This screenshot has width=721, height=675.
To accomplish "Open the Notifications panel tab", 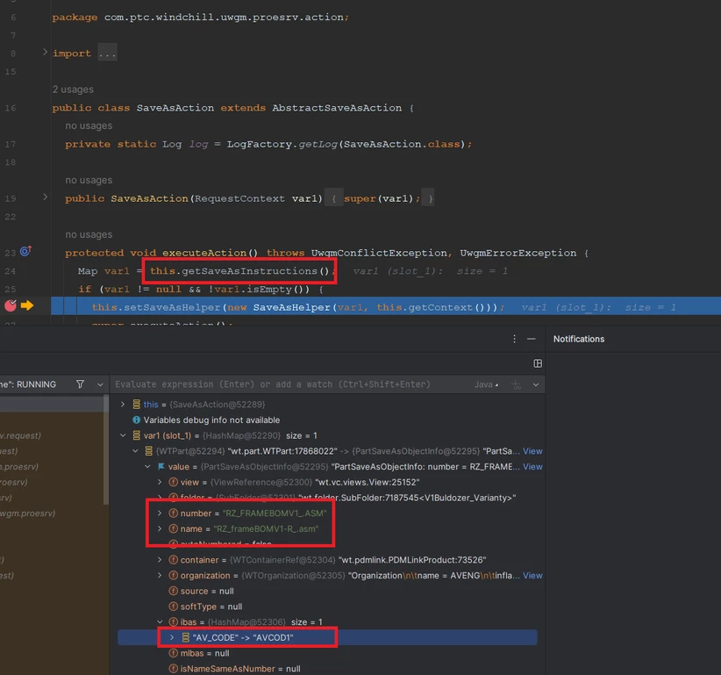I will pyautogui.click(x=578, y=339).
